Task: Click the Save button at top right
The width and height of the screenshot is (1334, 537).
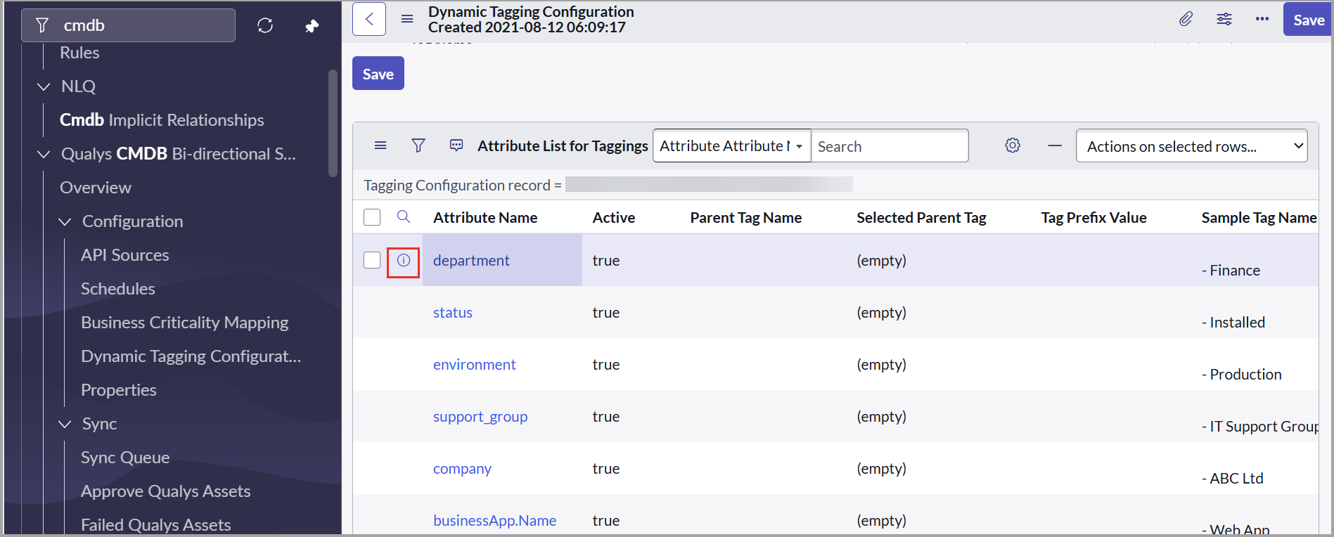Action: [1307, 20]
